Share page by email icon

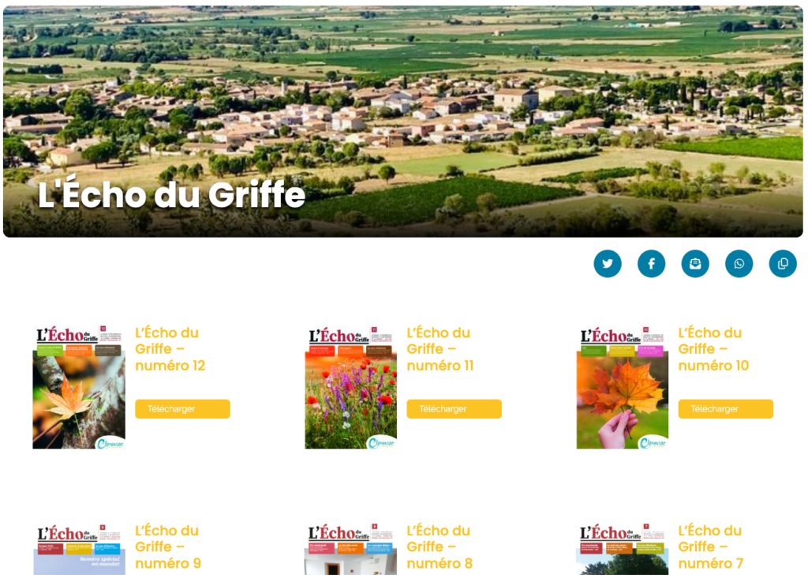[x=695, y=264]
